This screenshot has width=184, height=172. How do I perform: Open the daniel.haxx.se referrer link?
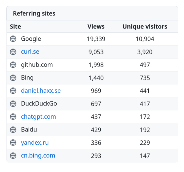(x=41, y=91)
